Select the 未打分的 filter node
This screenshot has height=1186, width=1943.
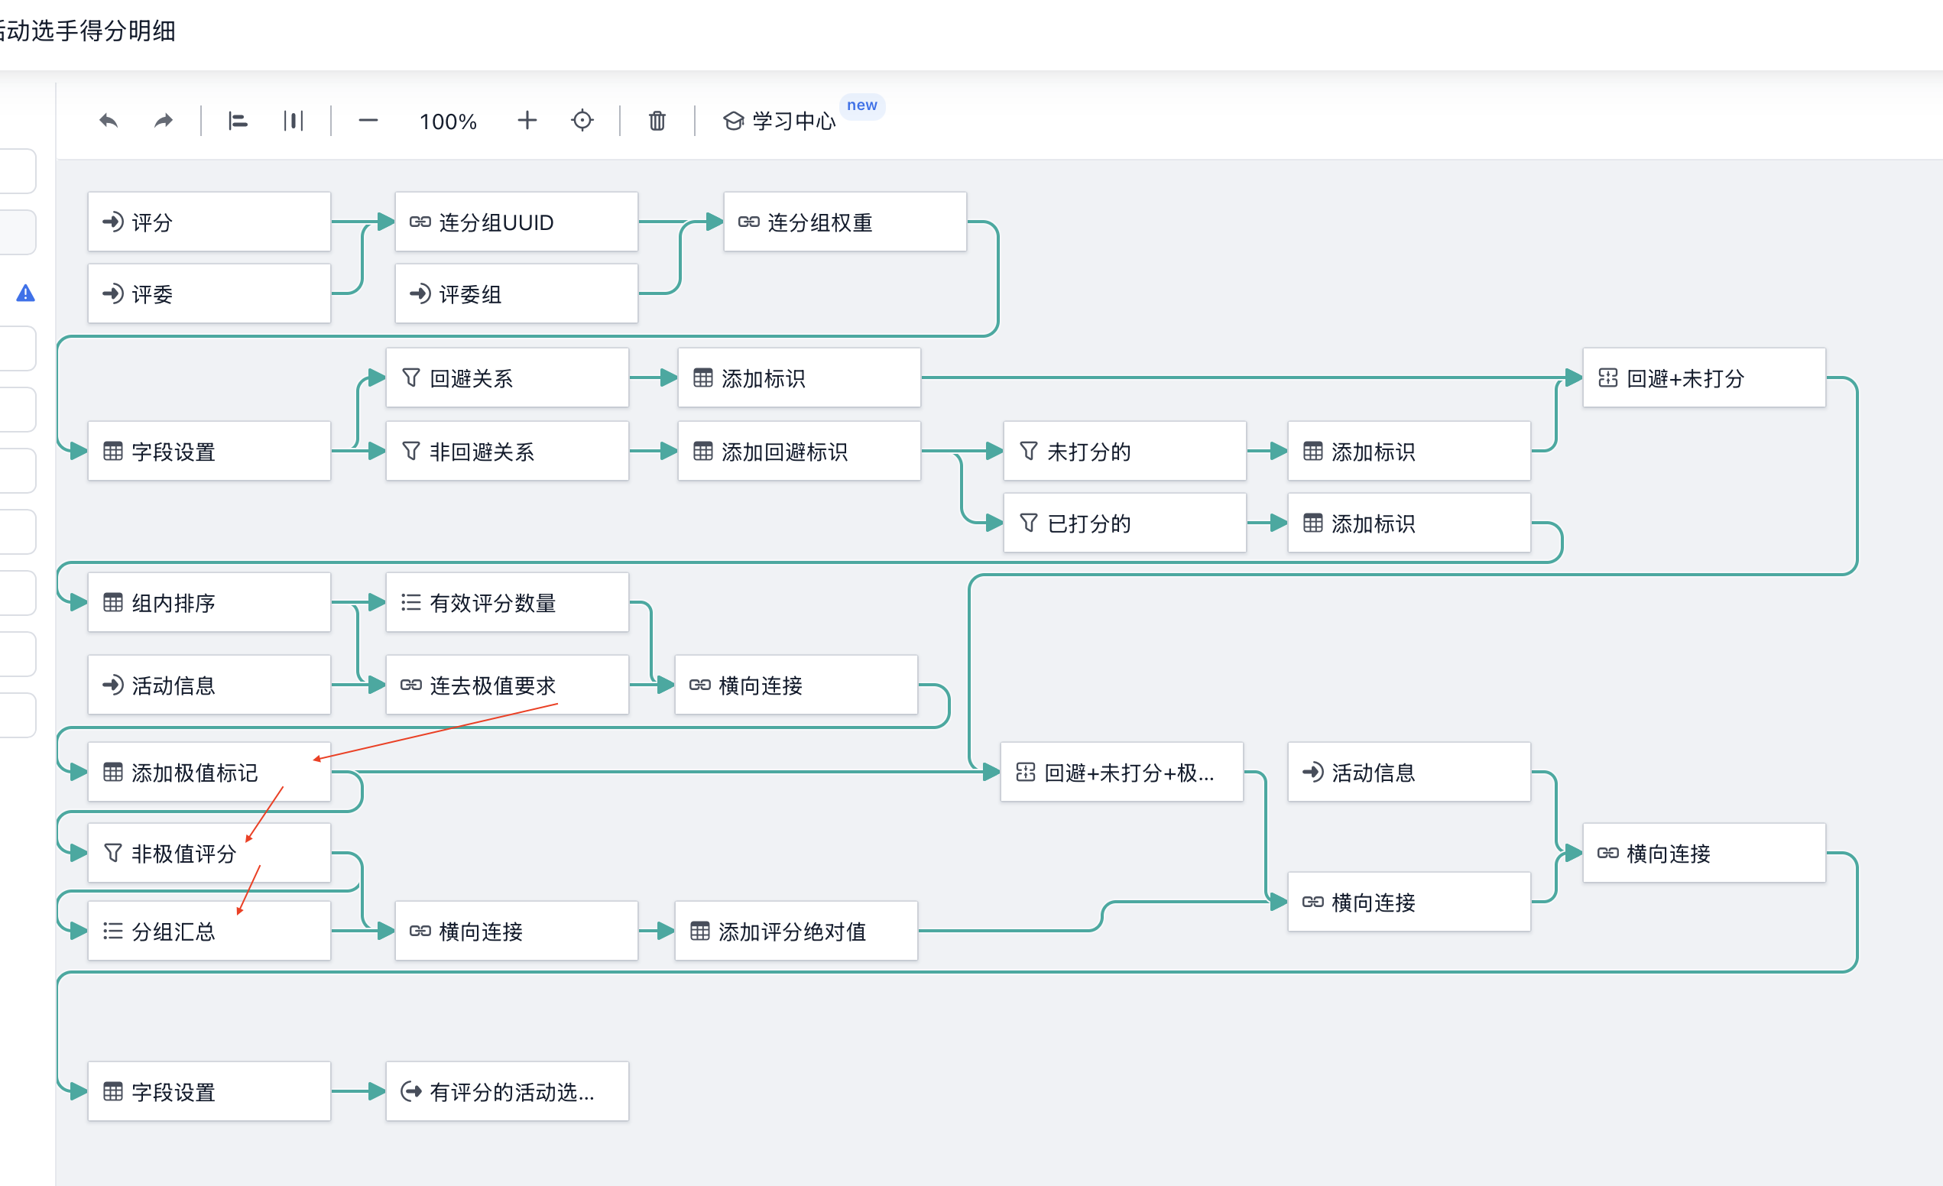[x=1125, y=451]
